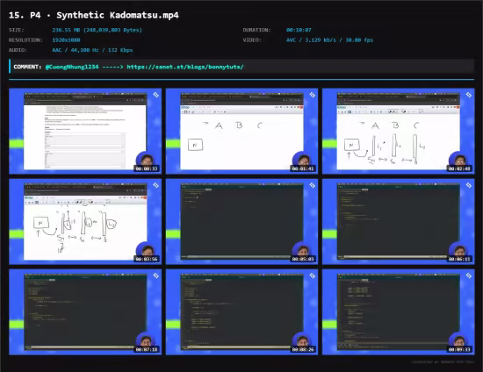This screenshot has height=372, width=483.
Task: Open the thumbnail at 00:03:56
Action: pos(85,222)
